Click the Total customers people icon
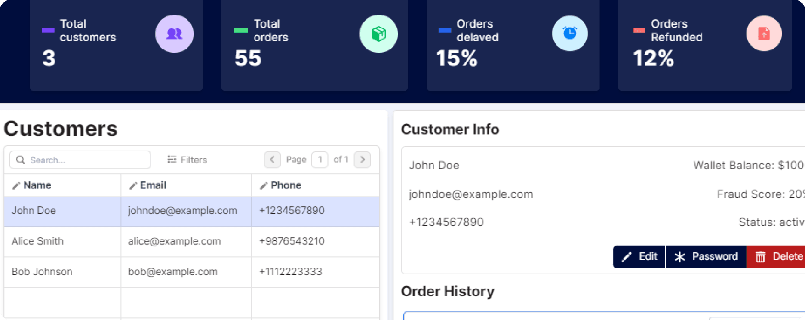The image size is (805, 320). (x=174, y=34)
